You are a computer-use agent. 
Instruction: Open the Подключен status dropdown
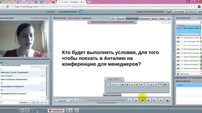coord(189,74)
